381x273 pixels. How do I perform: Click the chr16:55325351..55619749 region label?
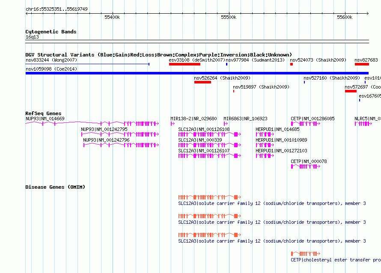[57, 9]
